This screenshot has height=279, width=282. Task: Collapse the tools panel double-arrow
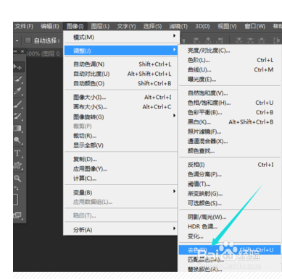[x=15, y=51]
